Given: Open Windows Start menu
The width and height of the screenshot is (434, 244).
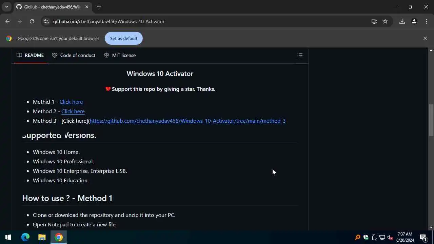Looking at the screenshot, I should point(8,237).
